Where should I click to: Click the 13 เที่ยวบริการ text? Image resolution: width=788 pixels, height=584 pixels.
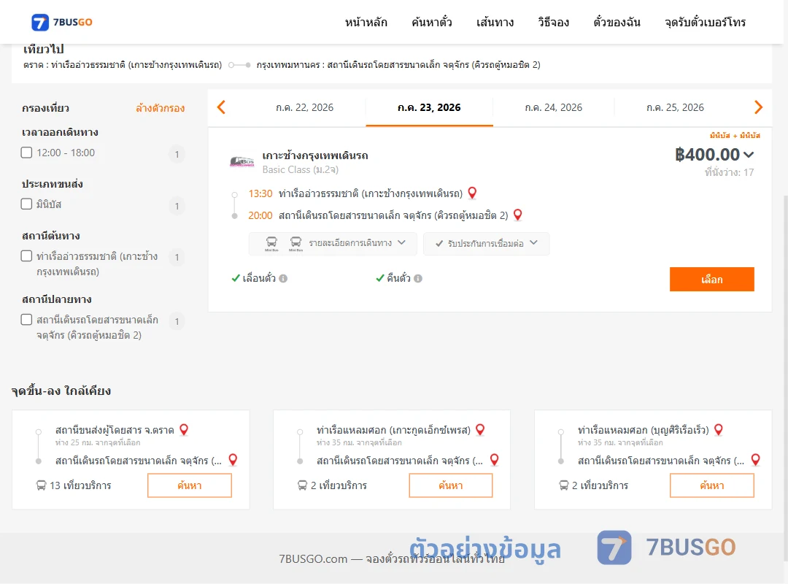[80, 485]
